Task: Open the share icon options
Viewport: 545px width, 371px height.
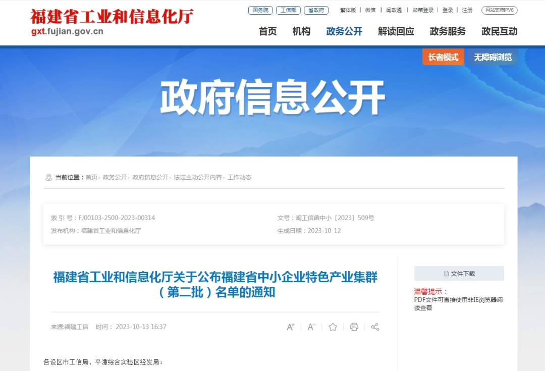Action: [x=375, y=327]
